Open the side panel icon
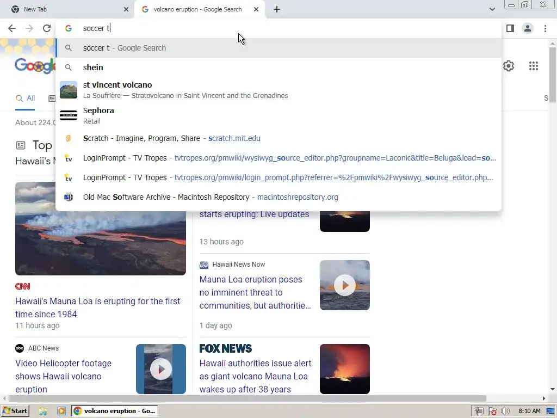 click(510, 28)
